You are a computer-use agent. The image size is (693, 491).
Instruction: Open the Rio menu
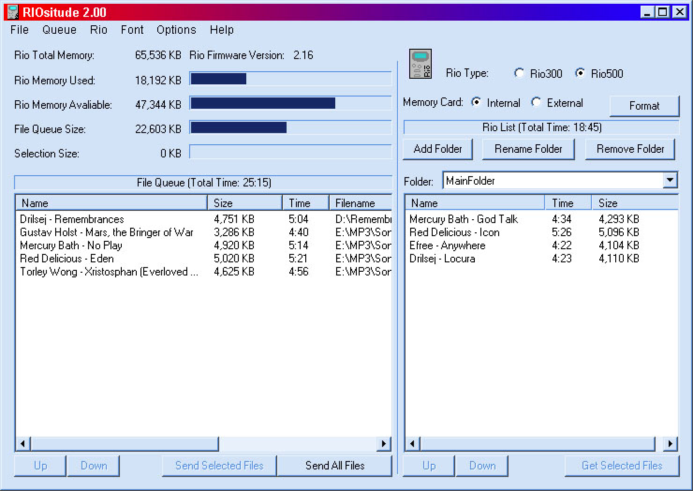(99, 30)
